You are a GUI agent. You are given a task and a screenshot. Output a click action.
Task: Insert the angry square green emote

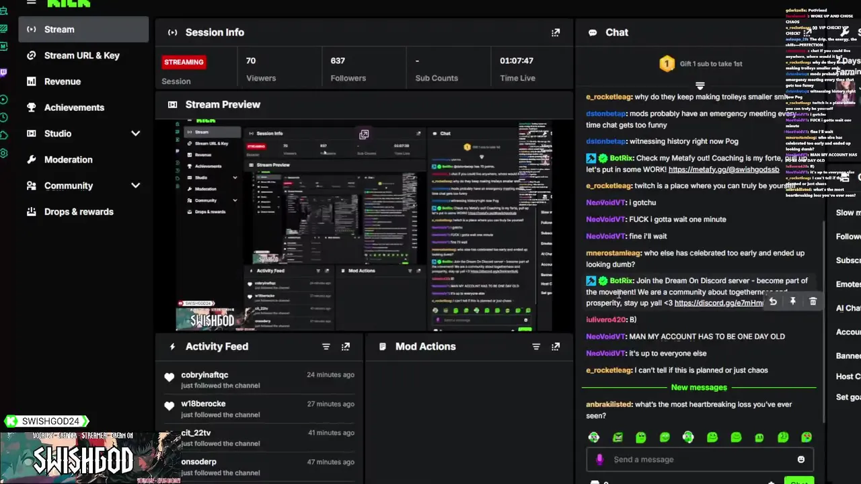617,437
